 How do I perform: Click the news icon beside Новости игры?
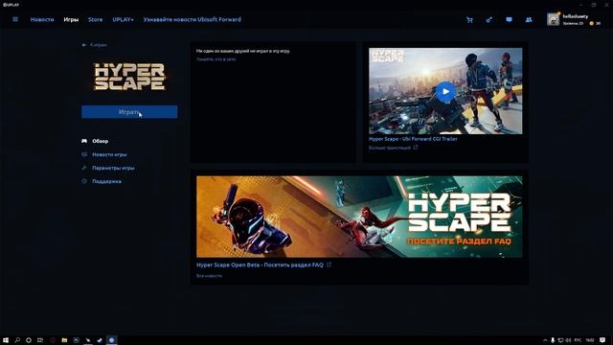point(84,154)
